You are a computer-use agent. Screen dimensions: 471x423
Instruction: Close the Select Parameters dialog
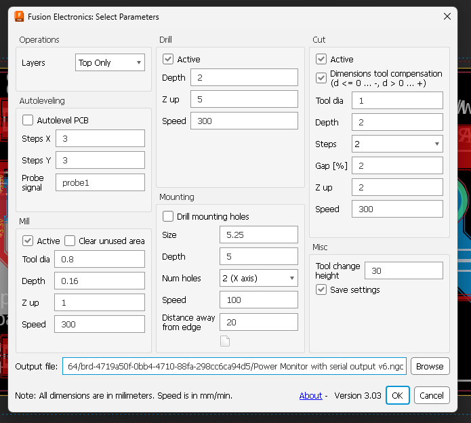(447, 16)
